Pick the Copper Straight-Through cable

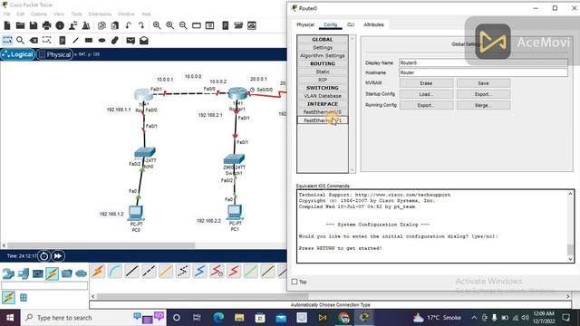[132, 272]
